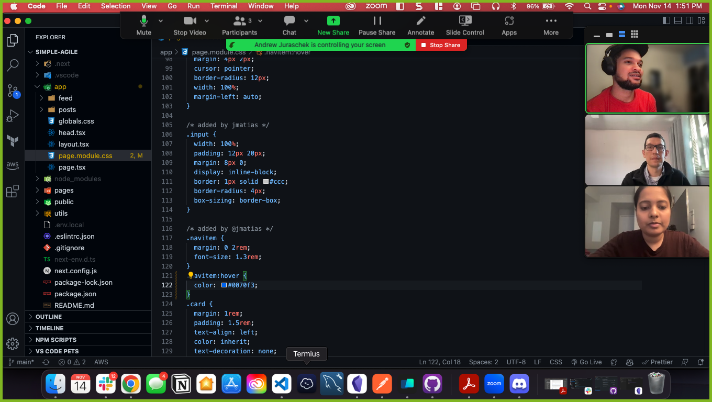The image size is (712, 402).
Task: Click the Prettier status bar icon
Action: coord(657,362)
